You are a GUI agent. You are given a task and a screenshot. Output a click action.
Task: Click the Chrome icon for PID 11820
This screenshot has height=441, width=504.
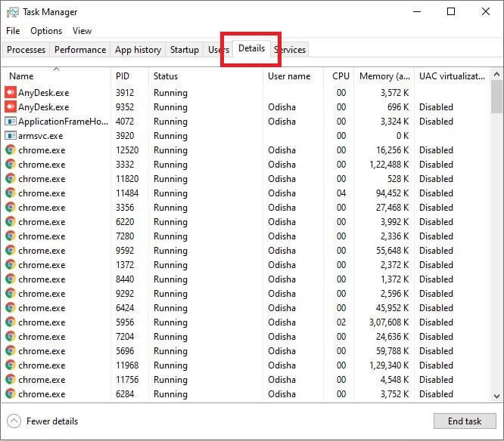(x=11, y=179)
